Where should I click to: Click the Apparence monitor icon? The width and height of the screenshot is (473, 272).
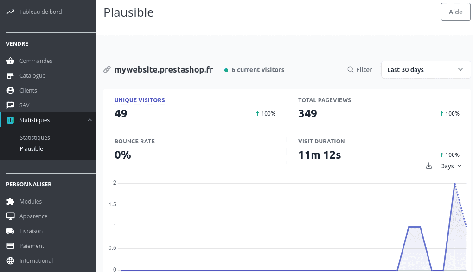(x=10, y=216)
